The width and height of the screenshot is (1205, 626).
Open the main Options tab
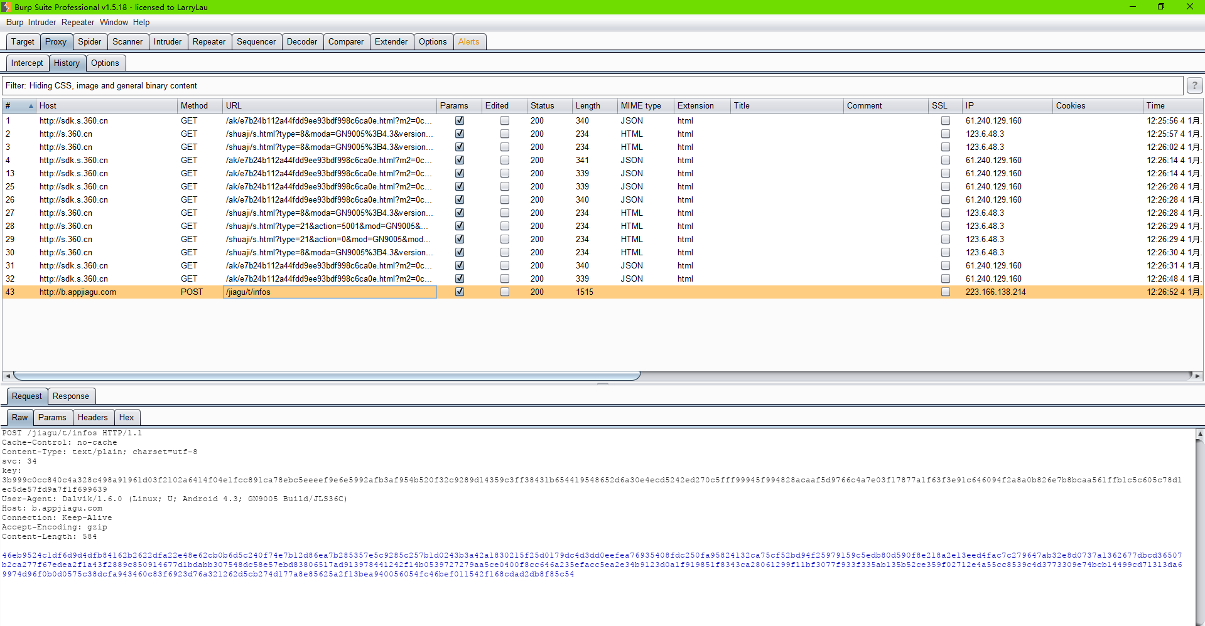[433, 41]
